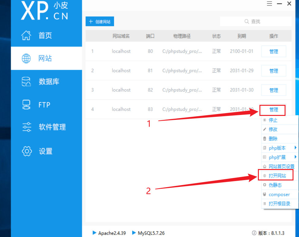
Task: Open 管理 dropdown for port 81 site
Action: [274, 71]
